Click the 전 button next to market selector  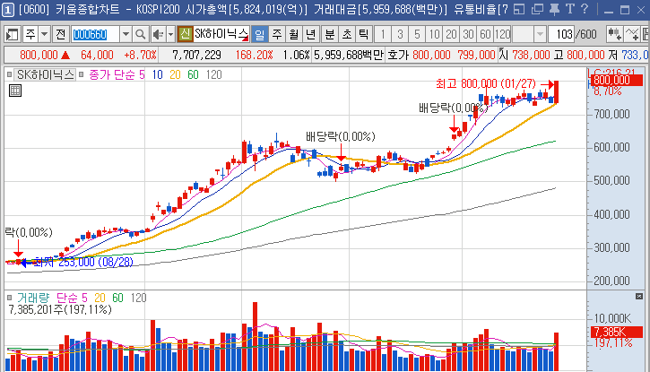[x=60, y=34]
